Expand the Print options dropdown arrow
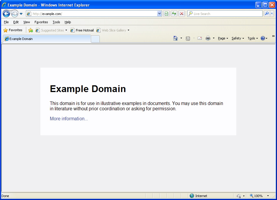Screen dimensions: 277x200 214,38
